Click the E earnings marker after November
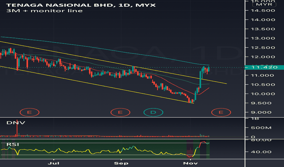Screen dimensions: 284x167 tap(221, 112)
